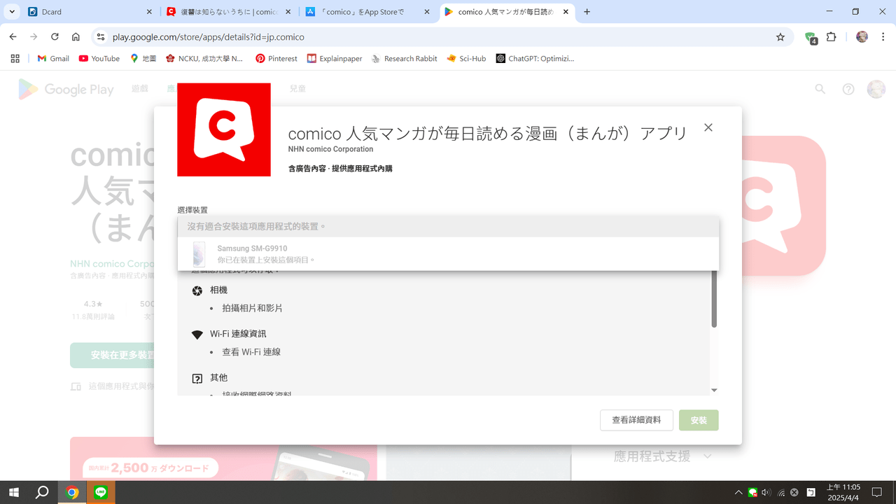The height and width of the screenshot is (504, 896).
Task: Click the green 安裝 button
Action: click(699, 420)
